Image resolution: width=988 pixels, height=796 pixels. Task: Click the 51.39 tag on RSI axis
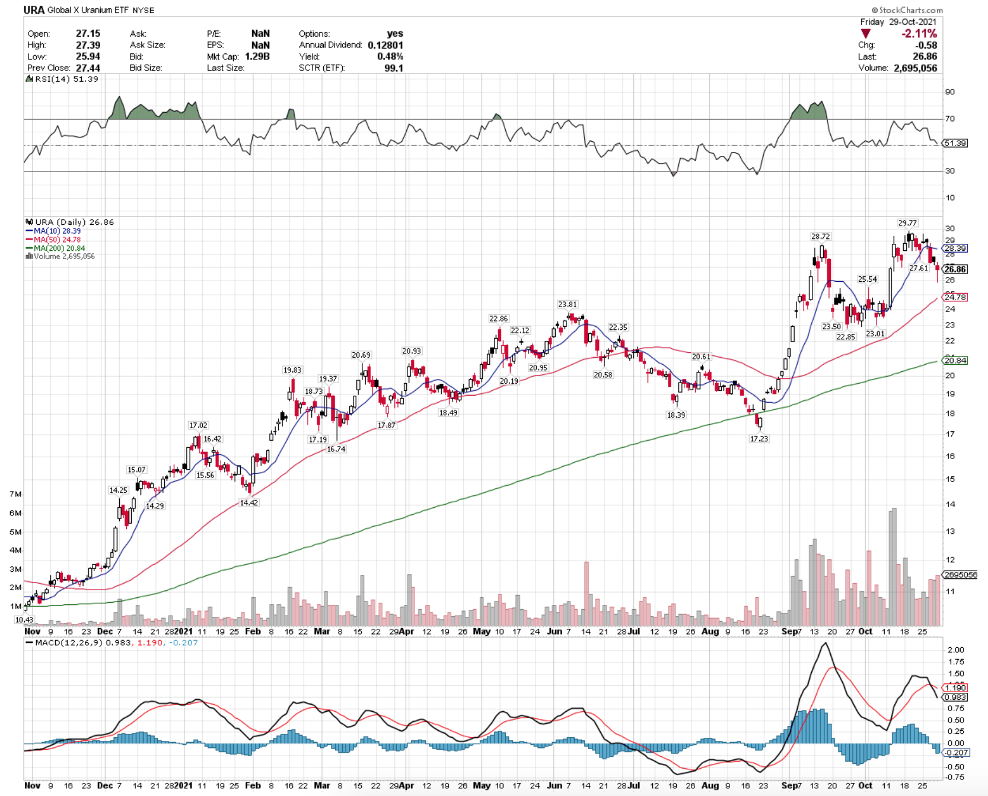tap(955, 143)
